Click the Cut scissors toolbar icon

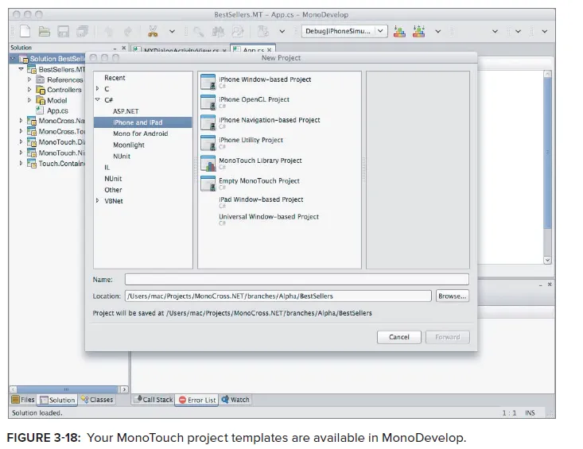[153, 32]
